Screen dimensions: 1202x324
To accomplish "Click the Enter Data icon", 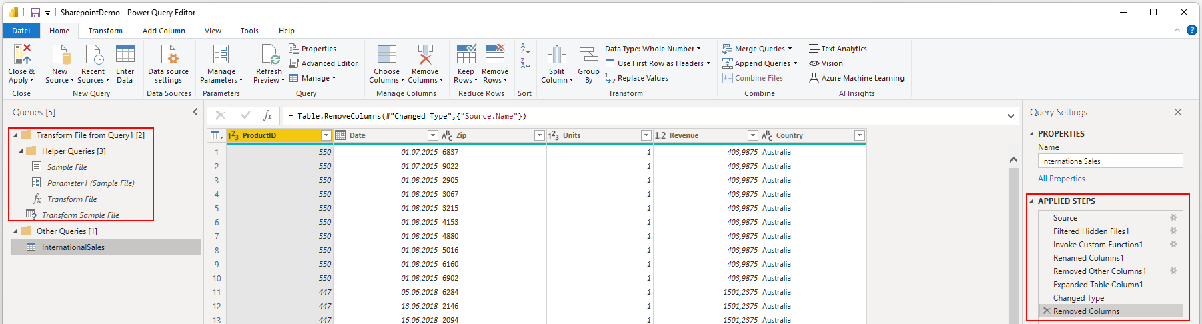I will [125, 55].
